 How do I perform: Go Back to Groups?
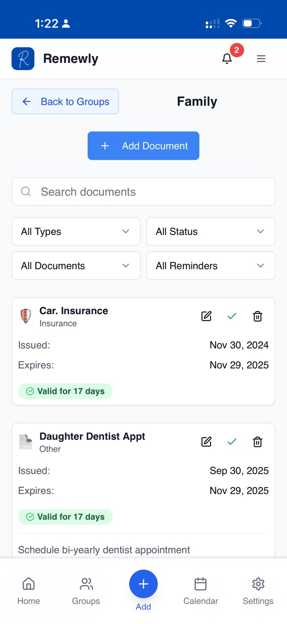tap(65, 102)
